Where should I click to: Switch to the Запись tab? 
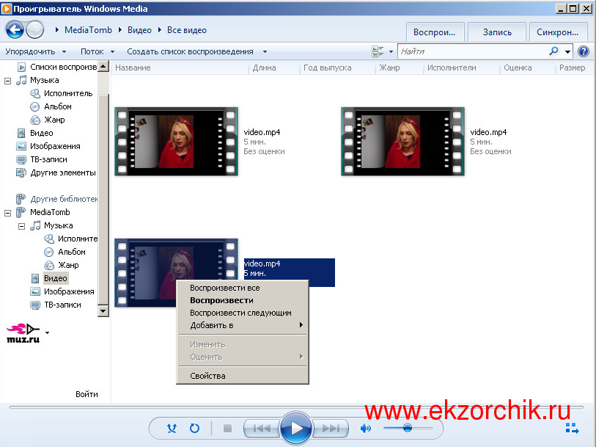click(x=497, y=32)
